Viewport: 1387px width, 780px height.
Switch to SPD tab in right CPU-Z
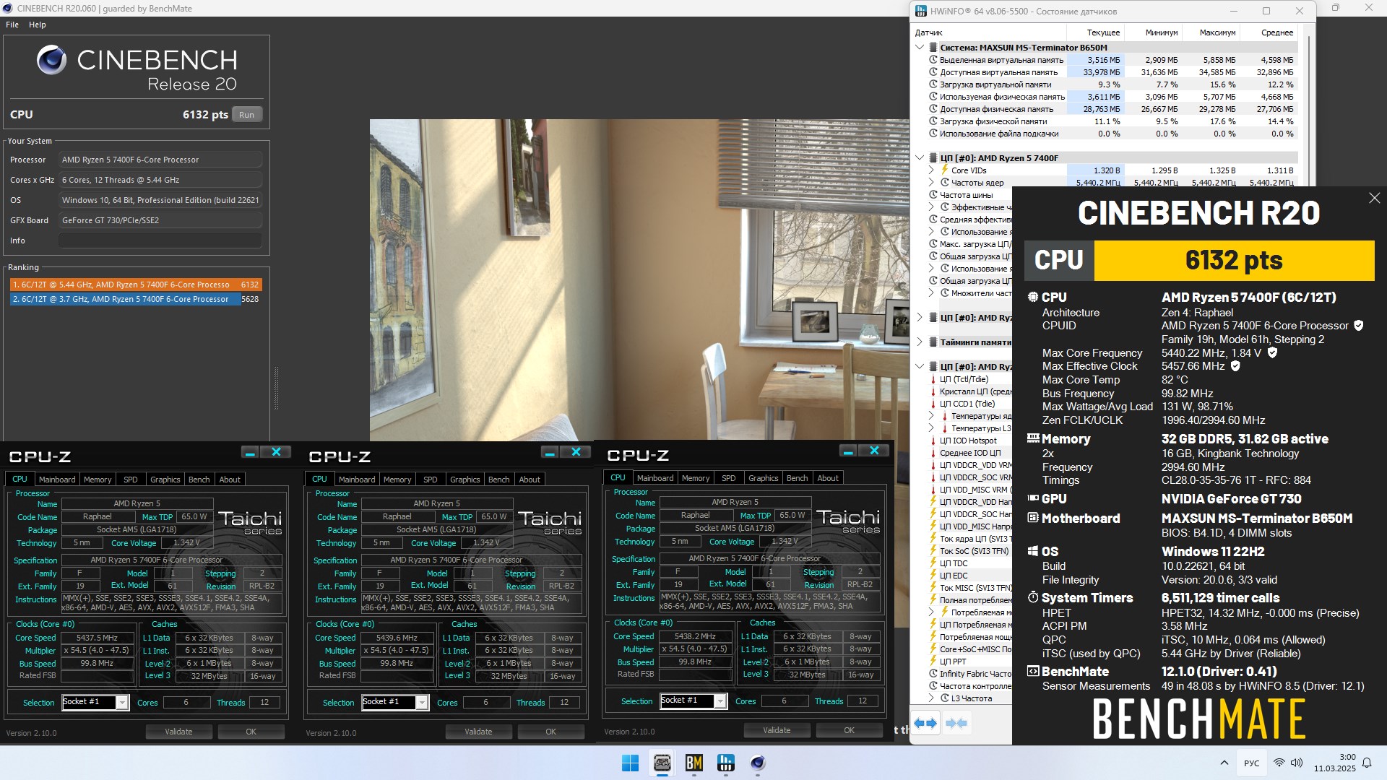click(x=729, y=478)
